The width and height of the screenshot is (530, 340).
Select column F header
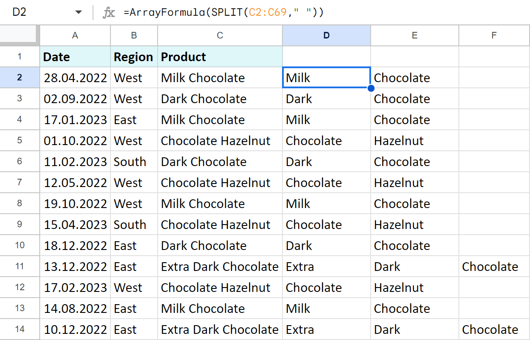(x=494, y=35)
